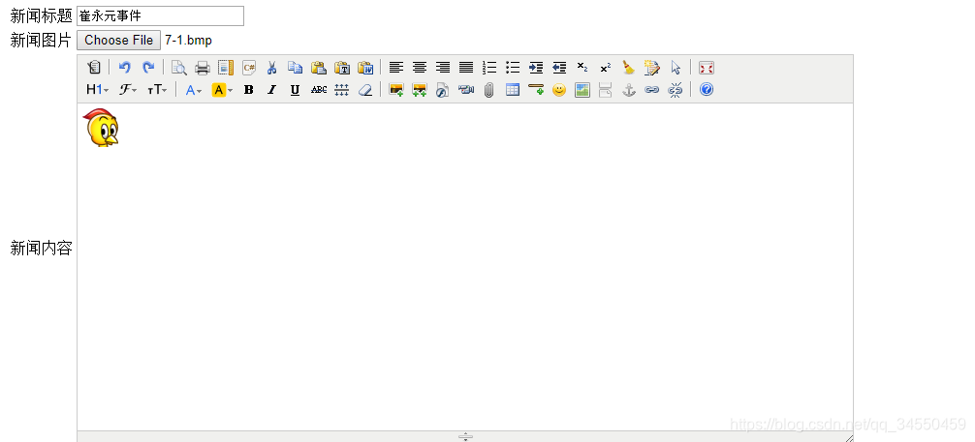Attach a file with paperclip icon
This screenshot has height=442, width=975.
tap(489, 90)
